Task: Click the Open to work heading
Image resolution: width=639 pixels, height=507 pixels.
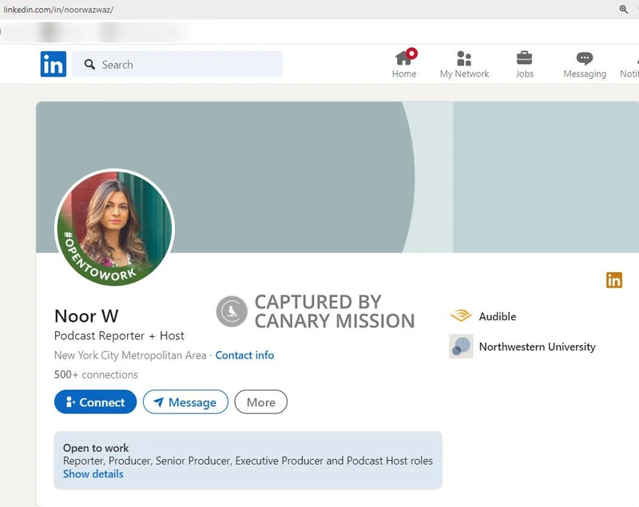Action: tap(96, 448)
